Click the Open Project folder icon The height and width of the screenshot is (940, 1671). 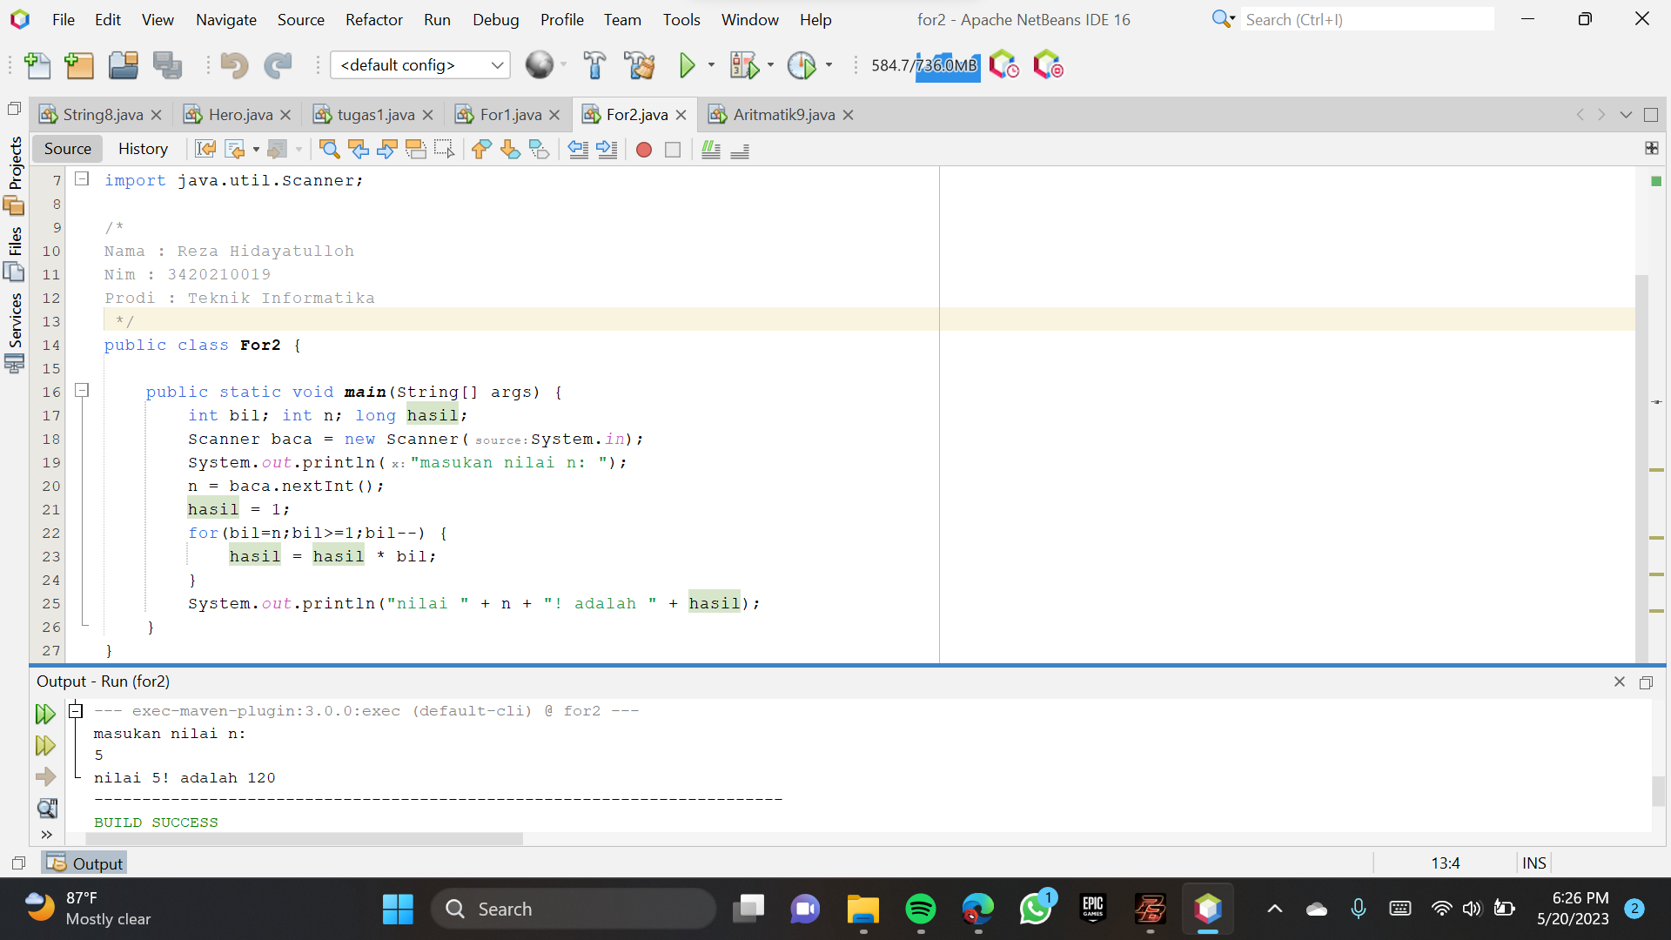point(123,65)
